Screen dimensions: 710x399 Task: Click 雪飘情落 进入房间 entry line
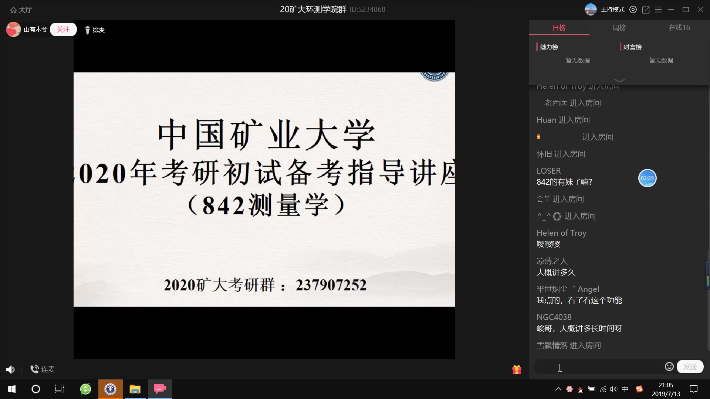coord(569,345)
